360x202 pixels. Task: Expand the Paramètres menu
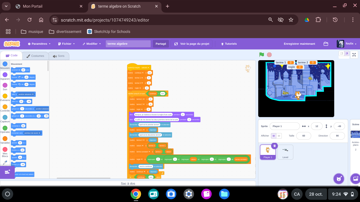(x=39, y=44)
